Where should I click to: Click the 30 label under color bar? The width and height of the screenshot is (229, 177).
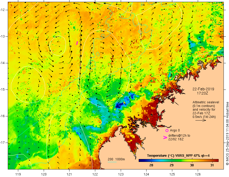tap(192, 165)
